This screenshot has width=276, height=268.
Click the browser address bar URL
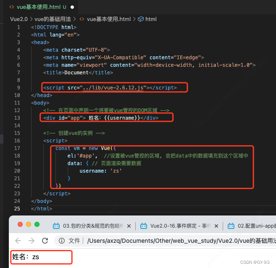[x=181, y=241]
